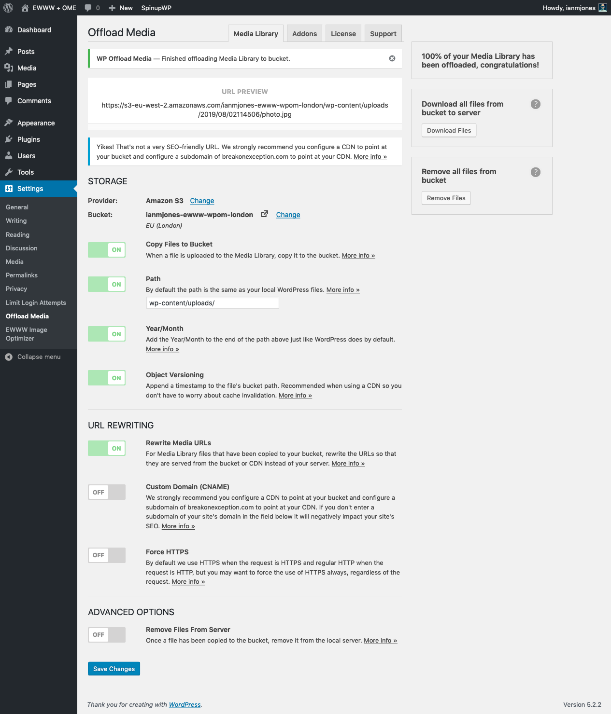Change the storage Provider
Image resolution: width=611 pixels, height=714 pixels.
(202, 201)
